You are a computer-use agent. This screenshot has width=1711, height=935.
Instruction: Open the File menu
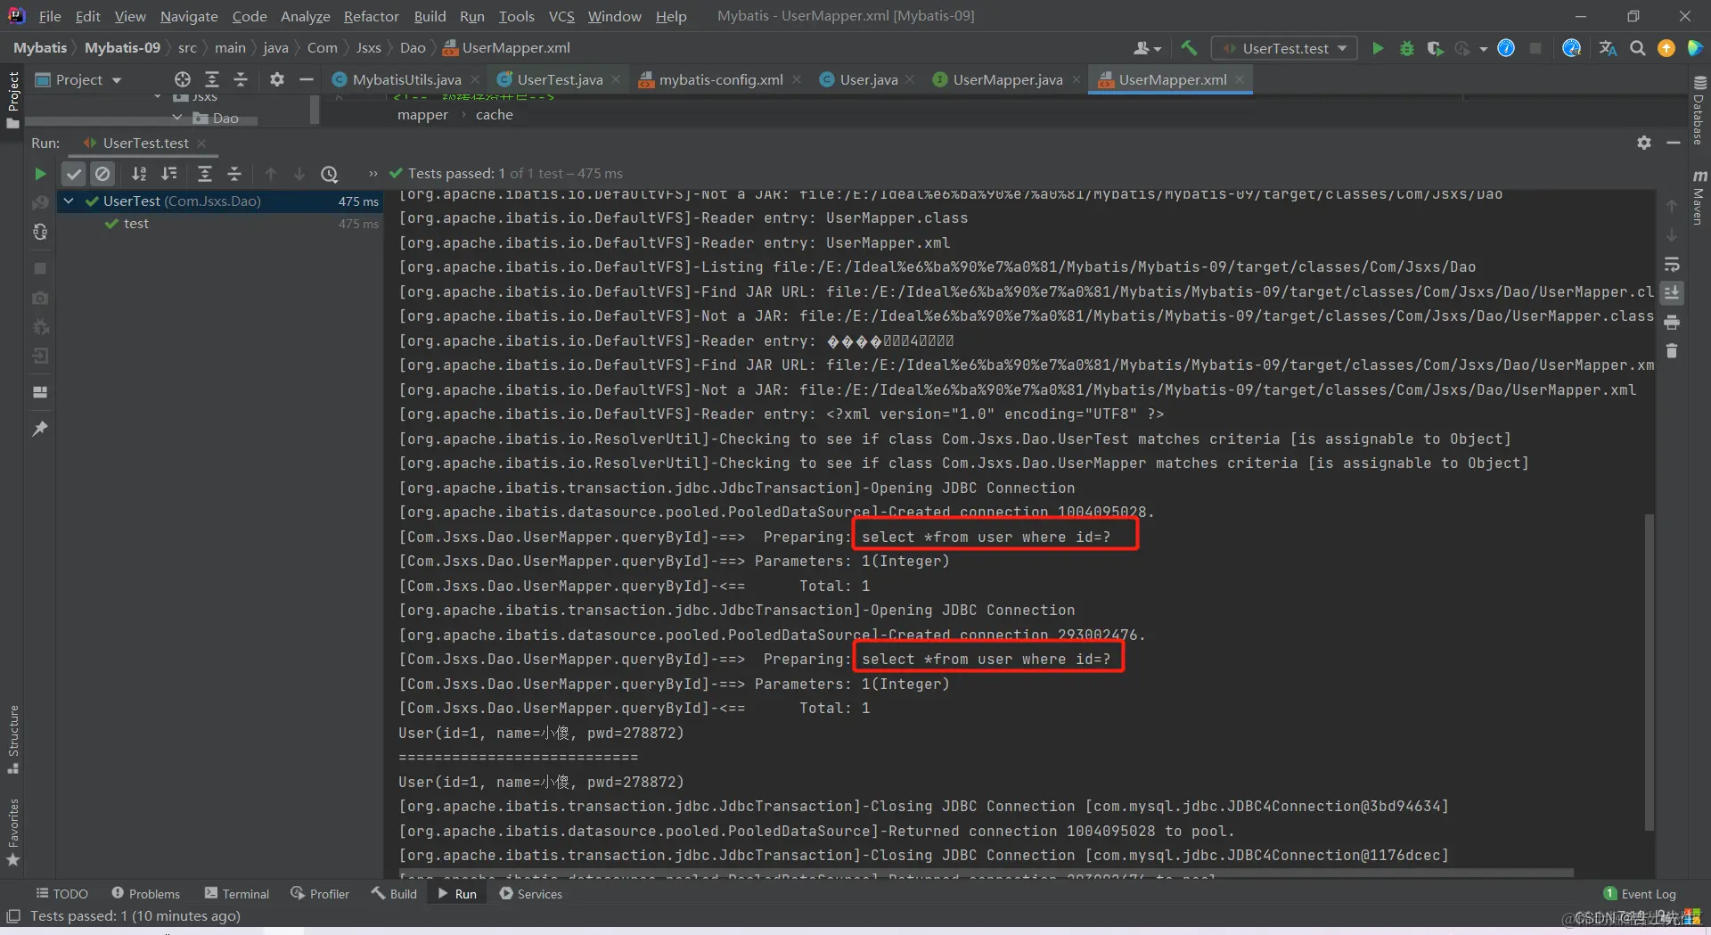[50, 16]
